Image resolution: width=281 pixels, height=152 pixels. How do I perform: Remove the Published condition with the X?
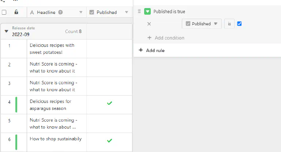(149, 24)
